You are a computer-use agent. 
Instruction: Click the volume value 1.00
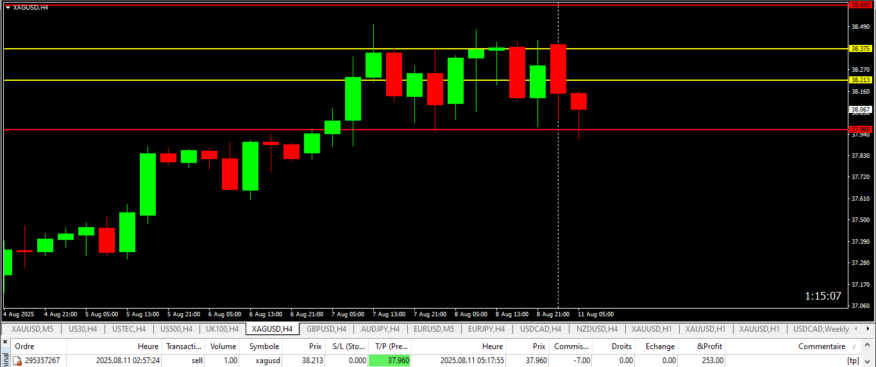coord(229,361)
